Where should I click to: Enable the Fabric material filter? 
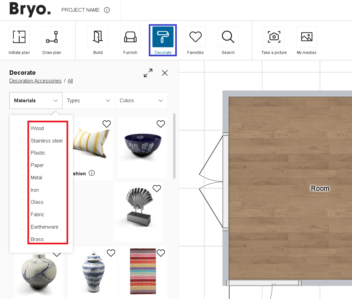[23, 214]
